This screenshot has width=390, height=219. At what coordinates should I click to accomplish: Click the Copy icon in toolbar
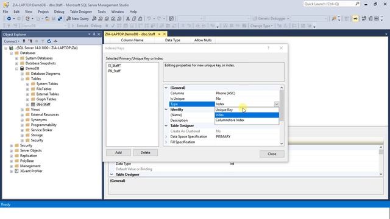tap(134, 19)
